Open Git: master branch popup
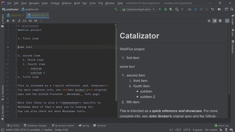This screenshot has height=132, width=235. tap(211, 130)
